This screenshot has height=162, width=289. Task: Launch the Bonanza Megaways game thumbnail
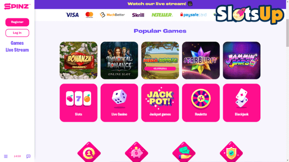click(79, 61)
